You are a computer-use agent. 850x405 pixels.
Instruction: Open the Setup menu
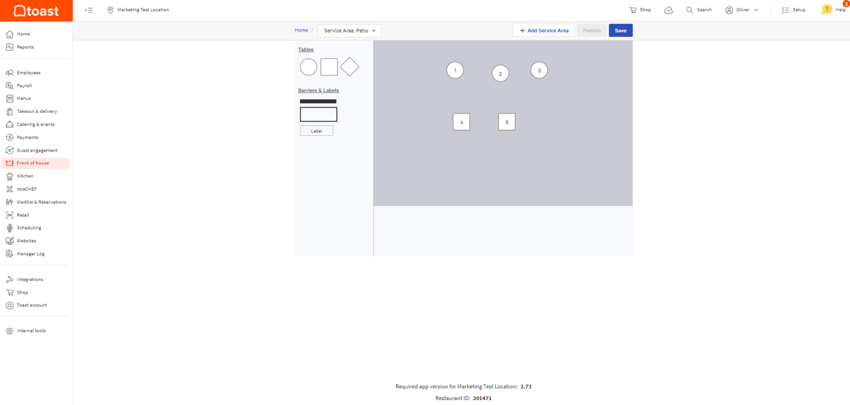click(794, 9)
